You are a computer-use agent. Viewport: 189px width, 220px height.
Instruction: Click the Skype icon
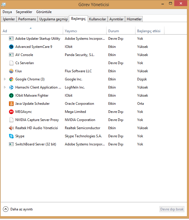[11, 136]
